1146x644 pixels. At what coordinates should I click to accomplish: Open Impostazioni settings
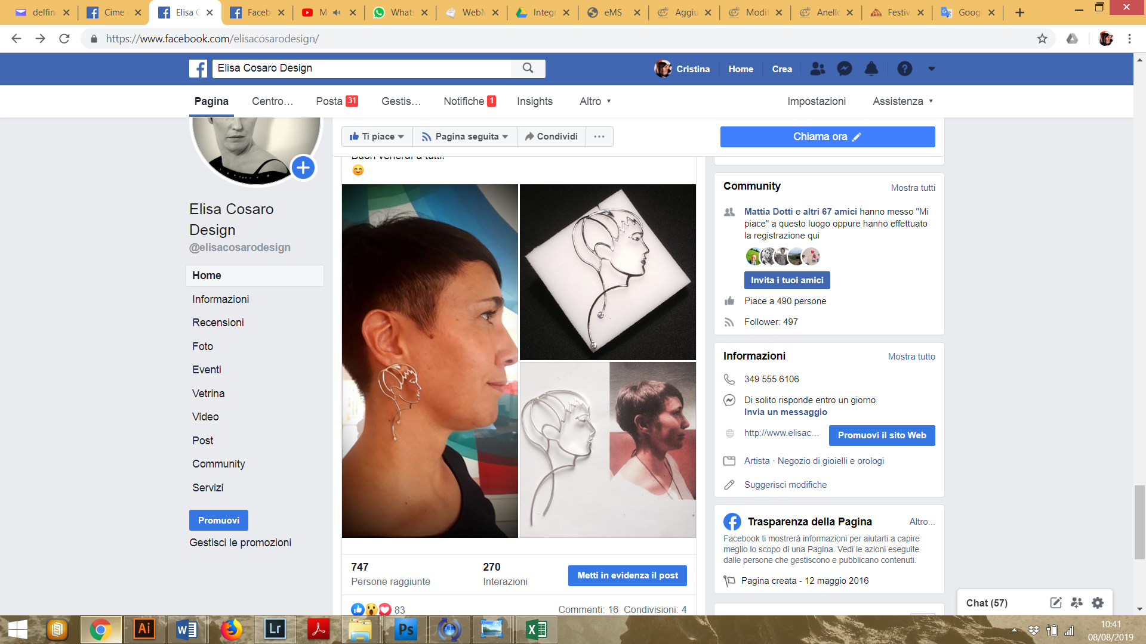point(816,101)
